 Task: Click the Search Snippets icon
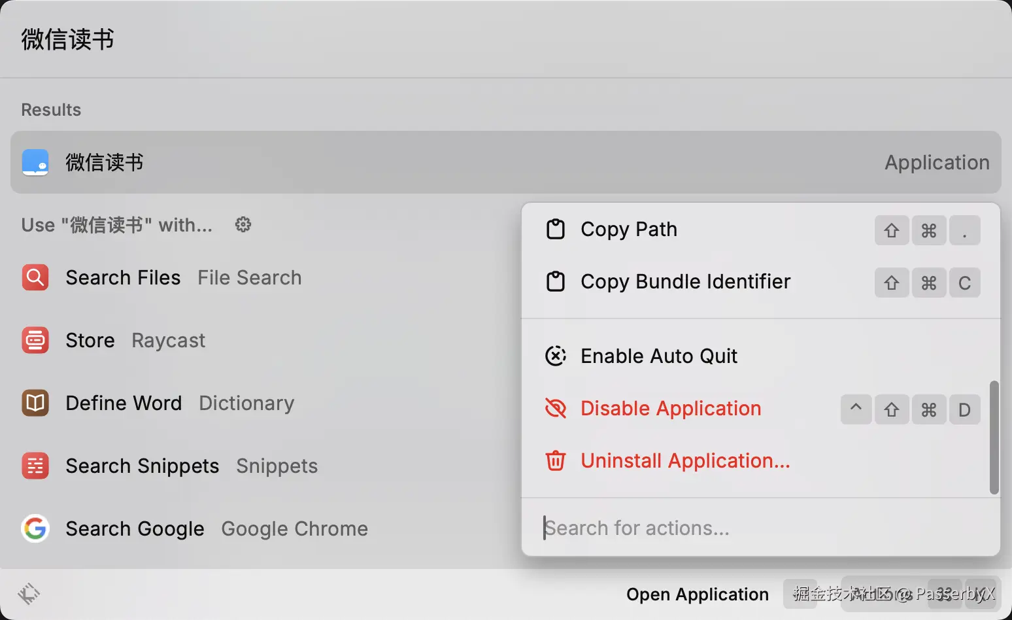35,466
